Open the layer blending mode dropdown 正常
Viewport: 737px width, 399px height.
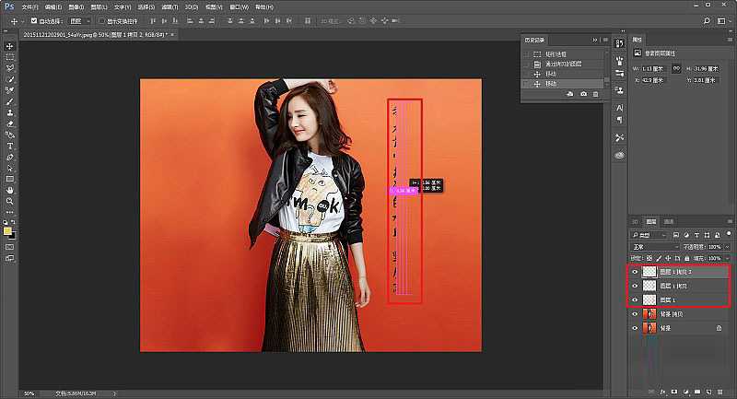[652, 247]
